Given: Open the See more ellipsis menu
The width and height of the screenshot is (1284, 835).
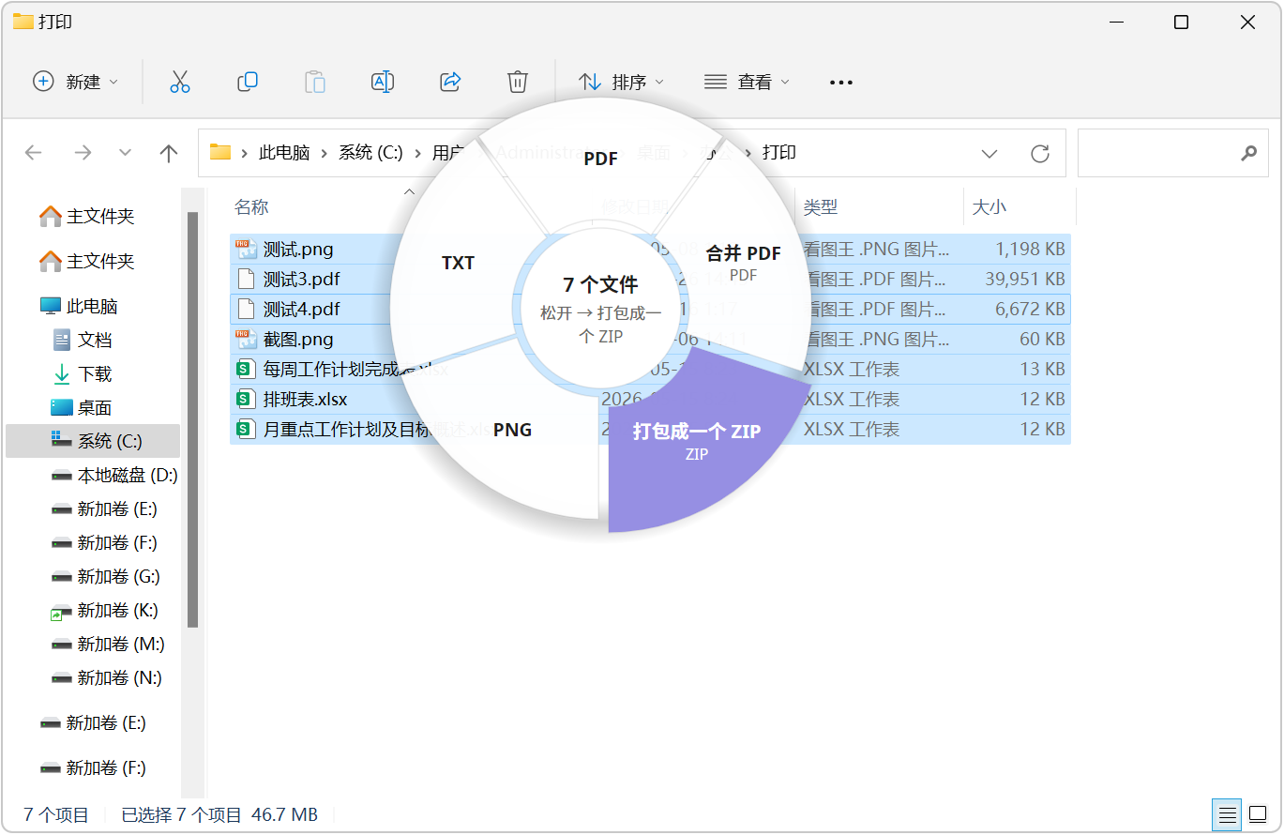Looking at the screenshot, I should tap(841, 83).
